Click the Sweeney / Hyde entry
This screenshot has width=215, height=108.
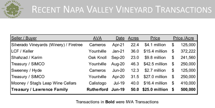26,70
